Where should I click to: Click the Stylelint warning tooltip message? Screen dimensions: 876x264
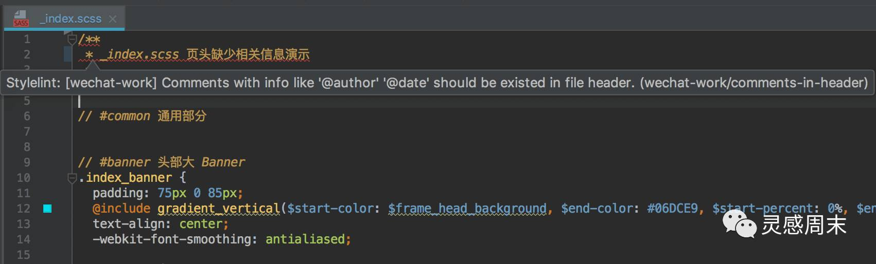437,83
